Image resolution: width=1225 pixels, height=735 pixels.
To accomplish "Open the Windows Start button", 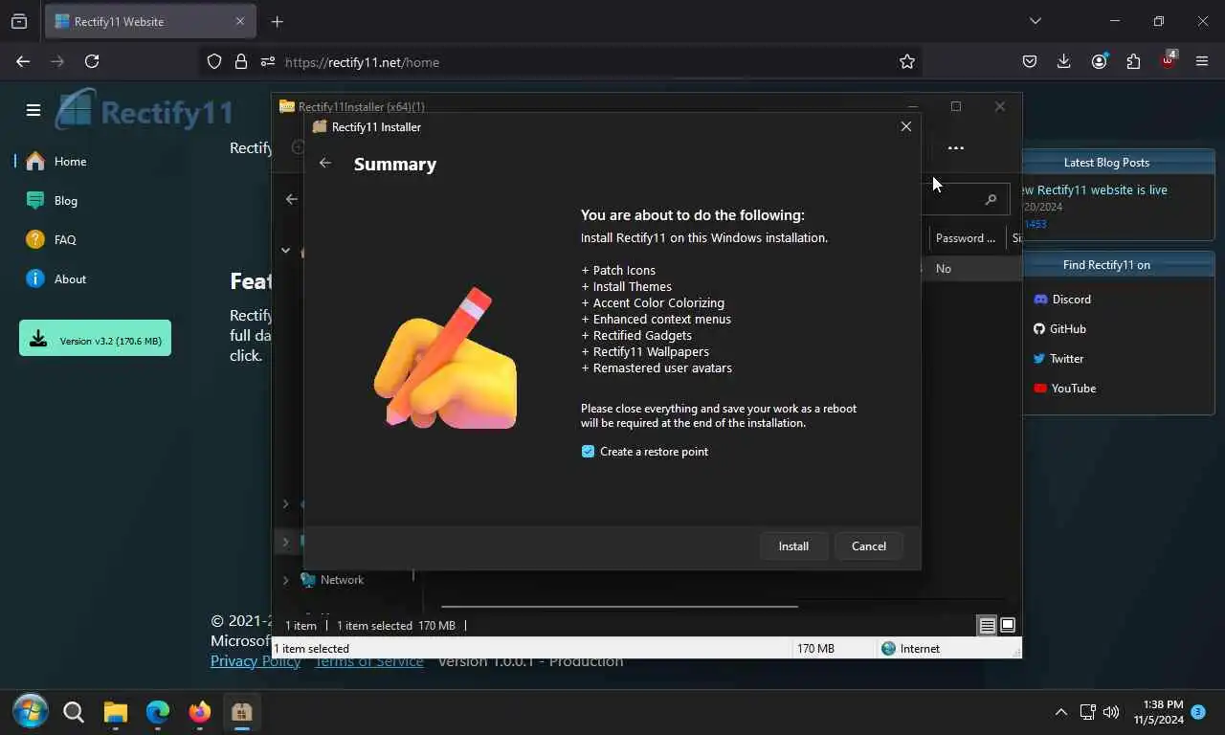I will [x=30, y=712].
